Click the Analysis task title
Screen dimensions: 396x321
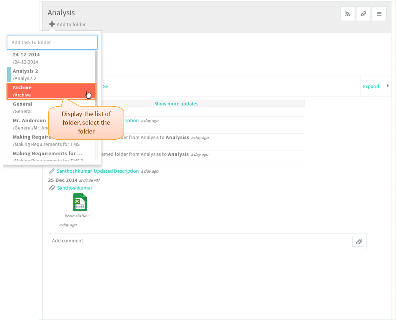tap(61, 13)
